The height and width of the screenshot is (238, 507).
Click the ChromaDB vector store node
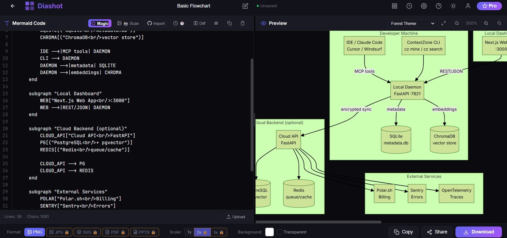tap(444, 140)
